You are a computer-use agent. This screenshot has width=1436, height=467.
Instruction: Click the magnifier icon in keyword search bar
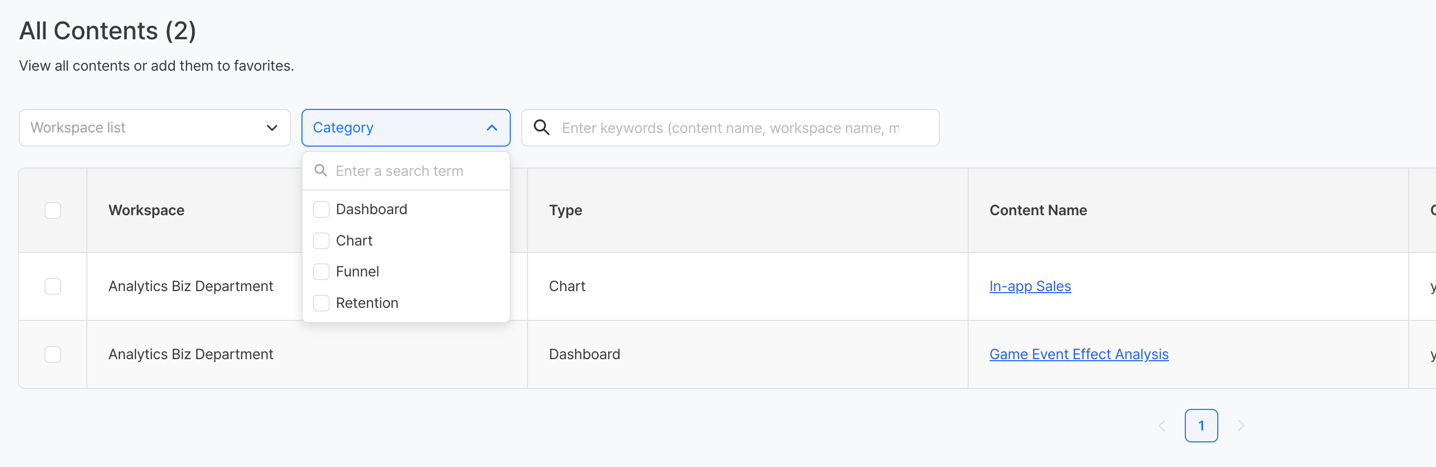tap(541, 128)
